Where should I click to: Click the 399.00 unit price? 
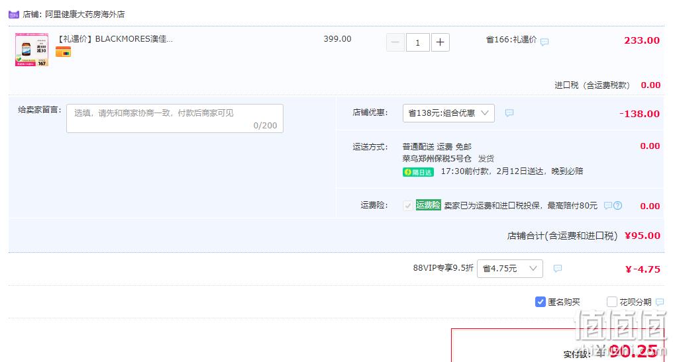click(337, 39)
